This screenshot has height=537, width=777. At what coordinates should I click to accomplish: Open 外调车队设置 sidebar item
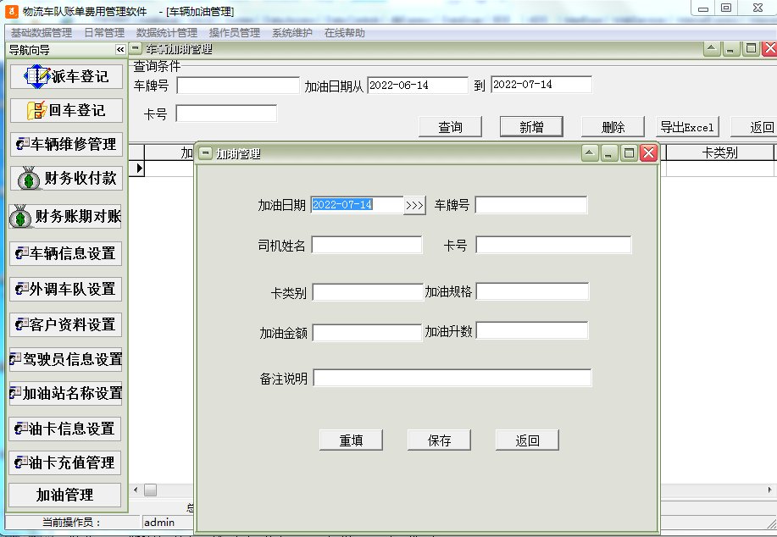65,290
